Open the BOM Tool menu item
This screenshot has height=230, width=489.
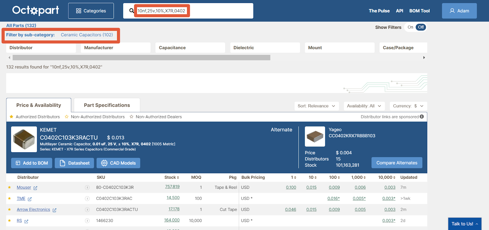[419, 11]
